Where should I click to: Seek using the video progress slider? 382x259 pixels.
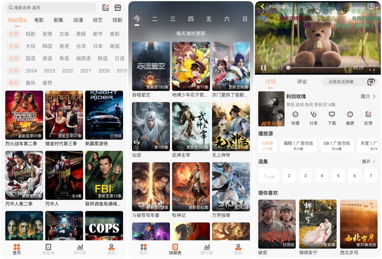click(x=319, y=68)
